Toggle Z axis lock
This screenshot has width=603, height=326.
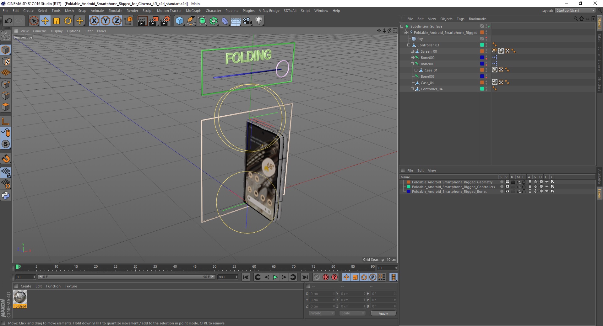pyautogui.click(x=117, y=21)
